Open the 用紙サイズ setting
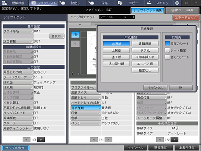201x151 pixels. point(86,92)
